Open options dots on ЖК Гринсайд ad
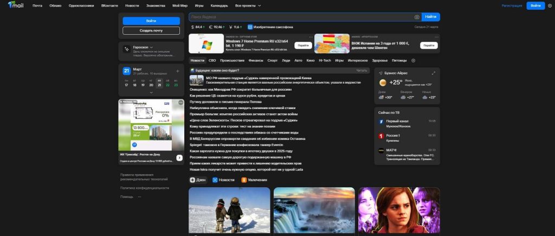Screen dimensions: 555x236 click(181, 103)
